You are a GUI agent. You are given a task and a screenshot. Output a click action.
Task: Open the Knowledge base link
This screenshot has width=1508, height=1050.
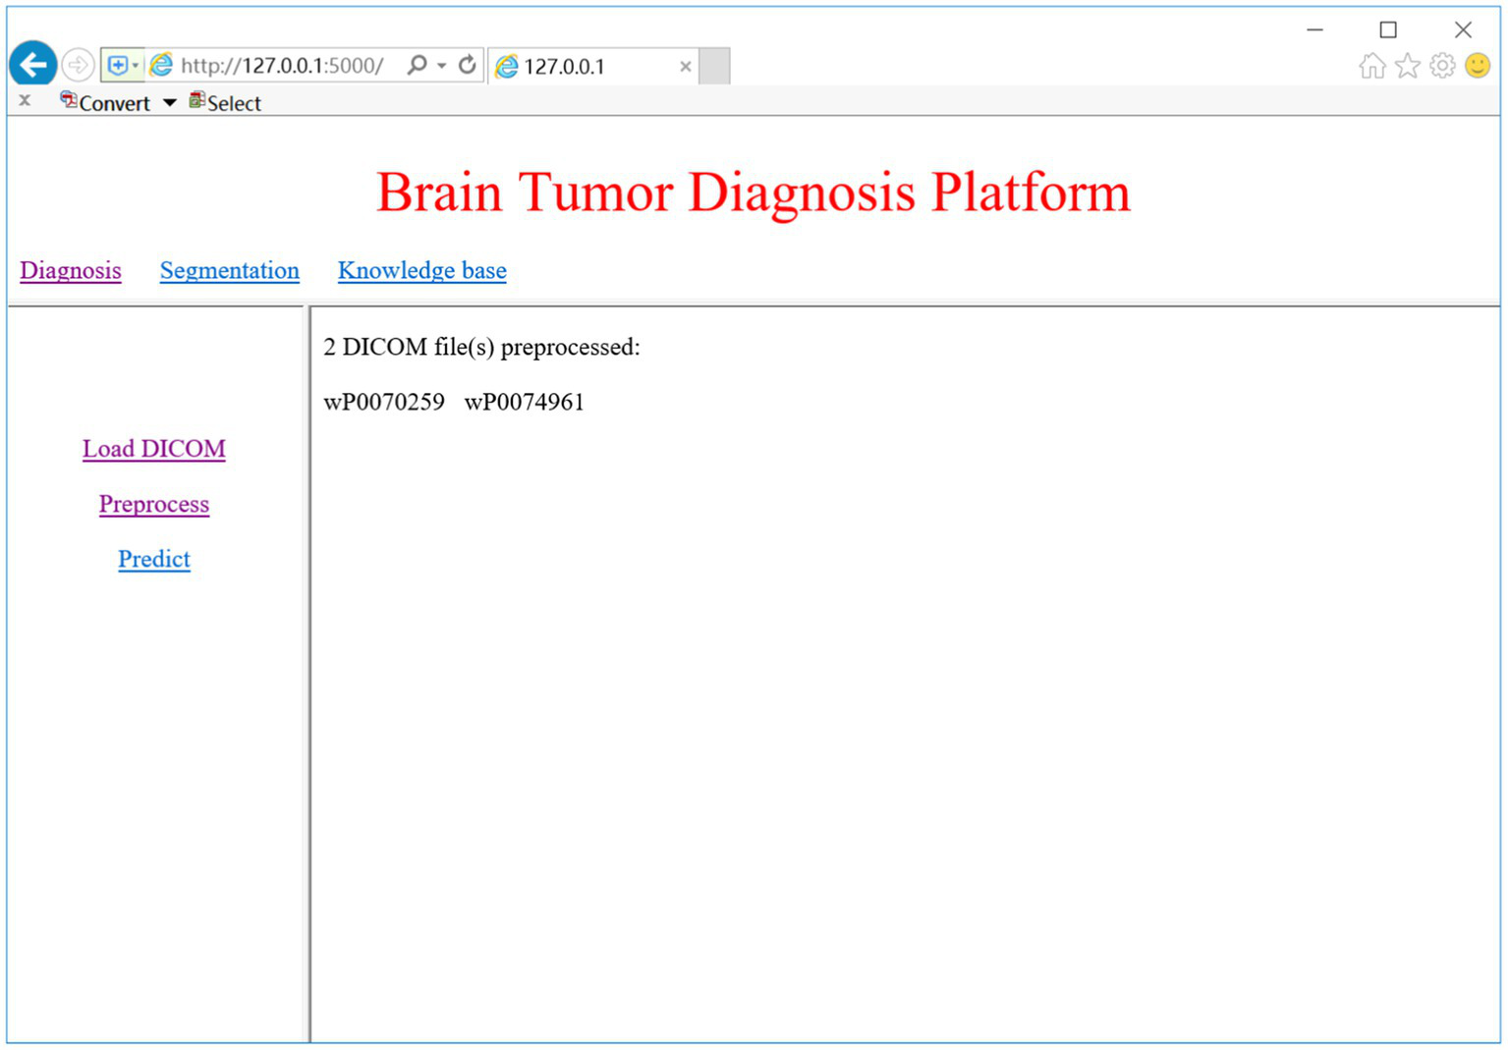tap(422, 270)
